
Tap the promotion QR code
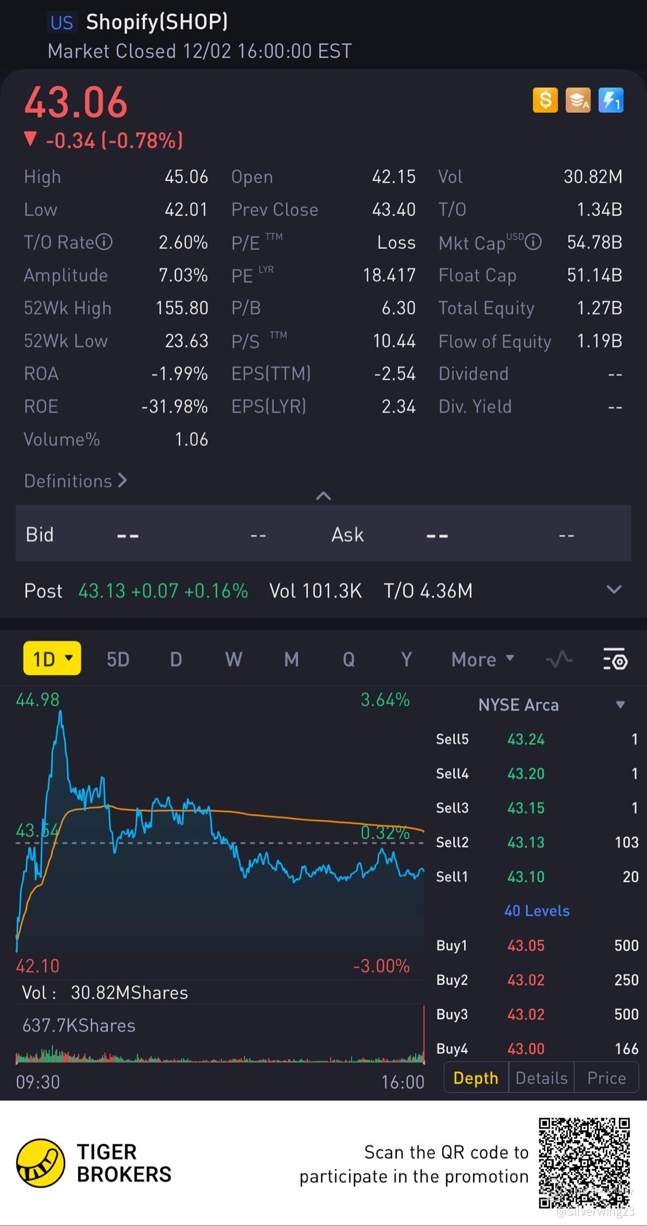(584, 1163)
